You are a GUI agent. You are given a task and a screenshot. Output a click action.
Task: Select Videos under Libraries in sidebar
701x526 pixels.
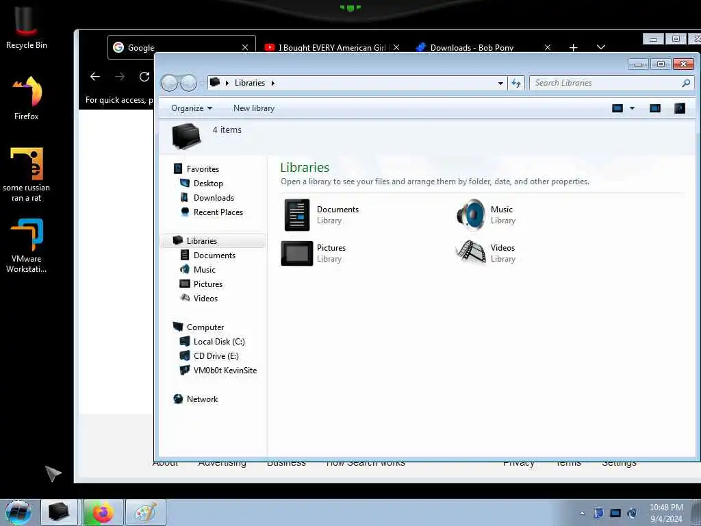click(205, 299)
